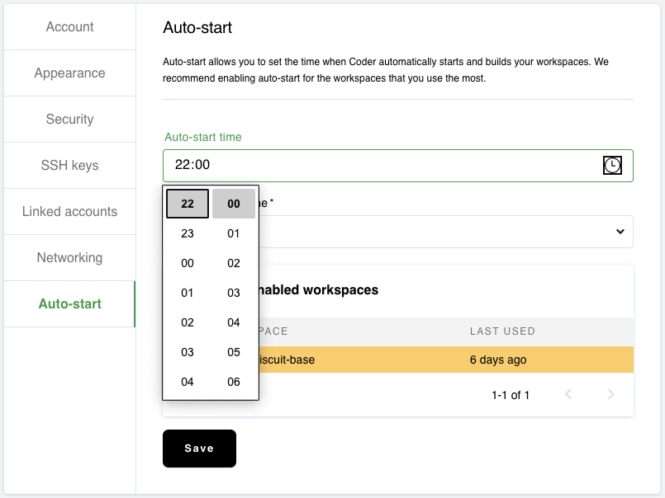
Task: Collapse the hour and minute selector popup
Action: 612,165
